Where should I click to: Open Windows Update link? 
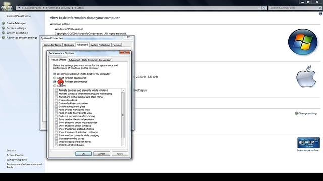coord(17,160)
